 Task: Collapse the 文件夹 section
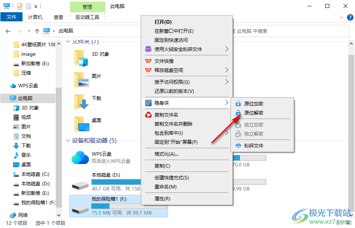point(68,41)
